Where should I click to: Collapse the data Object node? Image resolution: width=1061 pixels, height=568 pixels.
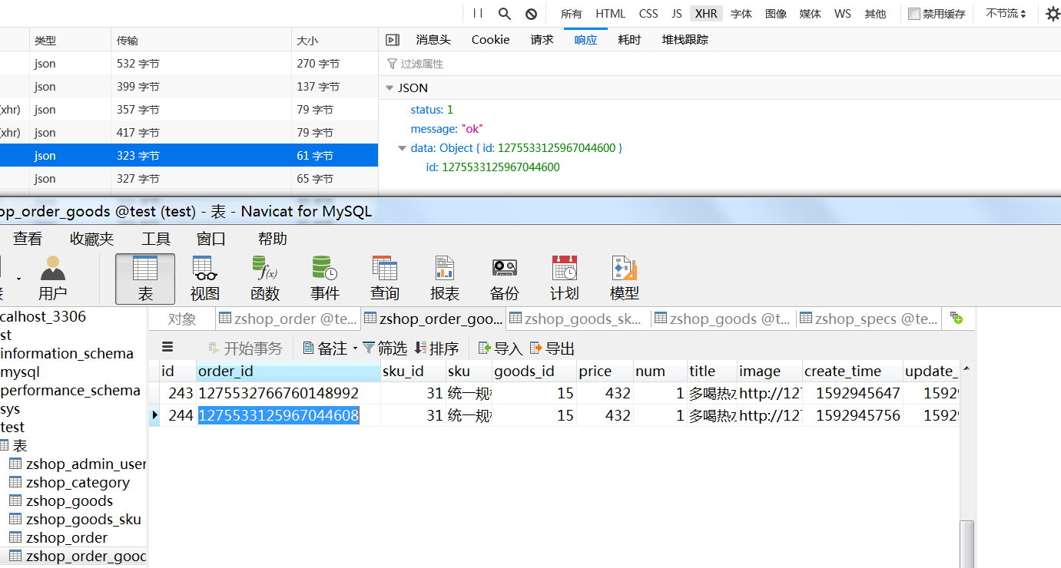[x=402, y=147]
